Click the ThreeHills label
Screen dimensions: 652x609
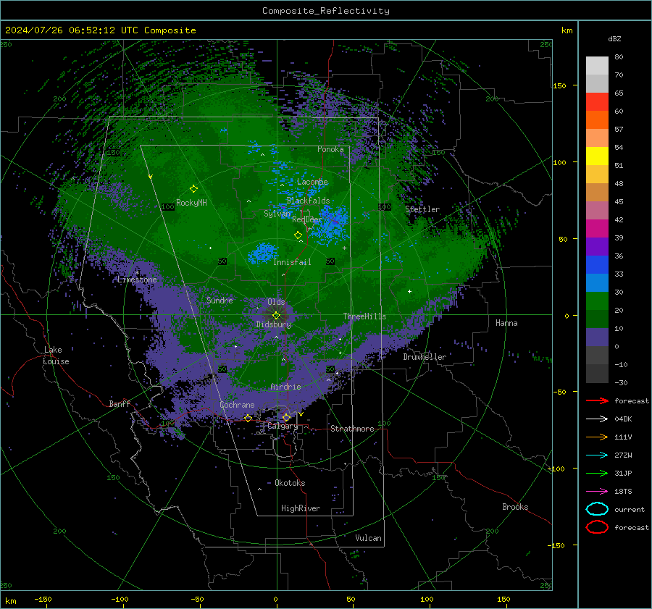click(364, 316)
